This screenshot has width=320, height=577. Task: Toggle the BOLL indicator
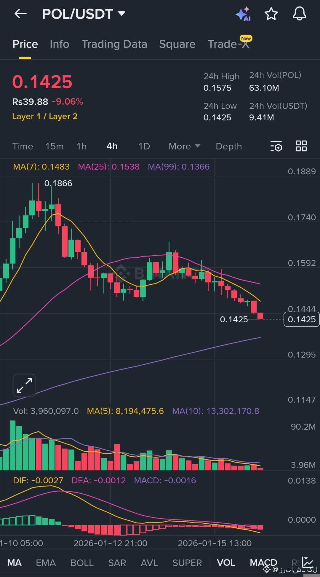[82, 562]
